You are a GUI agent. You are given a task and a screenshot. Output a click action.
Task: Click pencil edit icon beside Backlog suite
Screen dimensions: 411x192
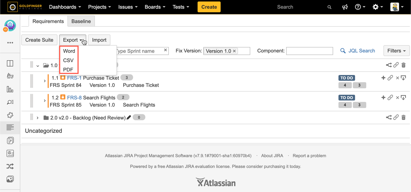(x=129, y=118)
